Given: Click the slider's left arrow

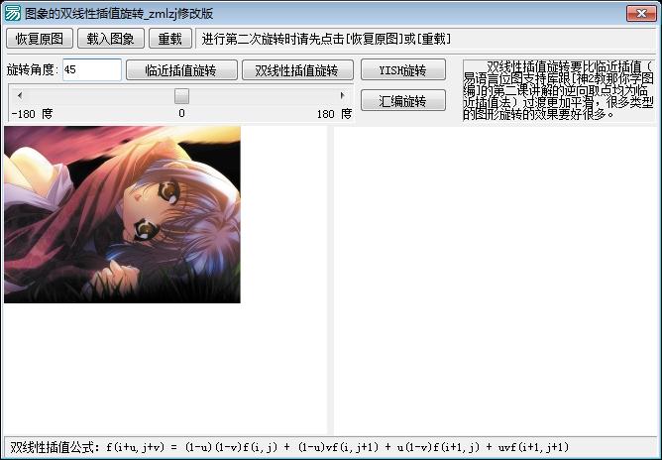Looking at the screenshot, I should pyautogui.click(x=20, y=96).
